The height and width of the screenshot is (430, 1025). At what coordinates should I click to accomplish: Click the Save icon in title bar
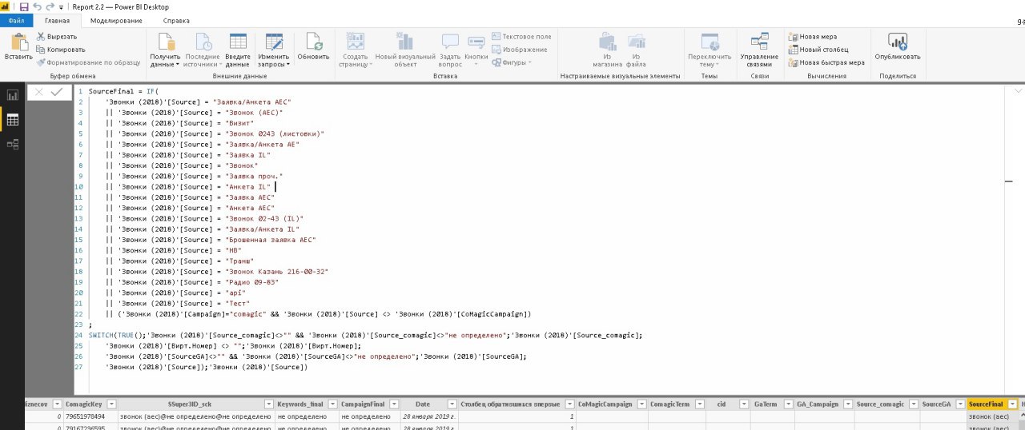pyautogui.click(x=23, y=6)
